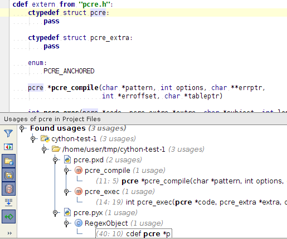Screen dimensions: 287x239
Task: Click the pcre.pxd Python file icon
Action: point(67,160)
